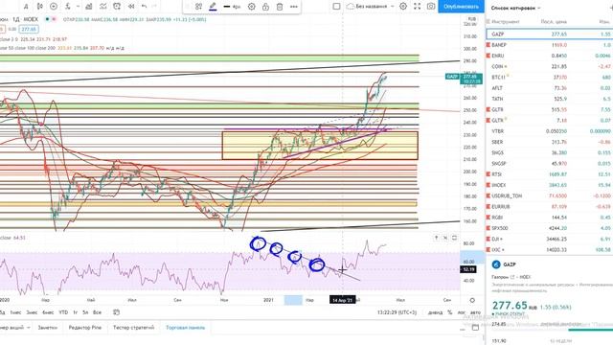
Task: Take a chart snapshot with camera icon
Action: pyautogui.click(x=431, y=7)
